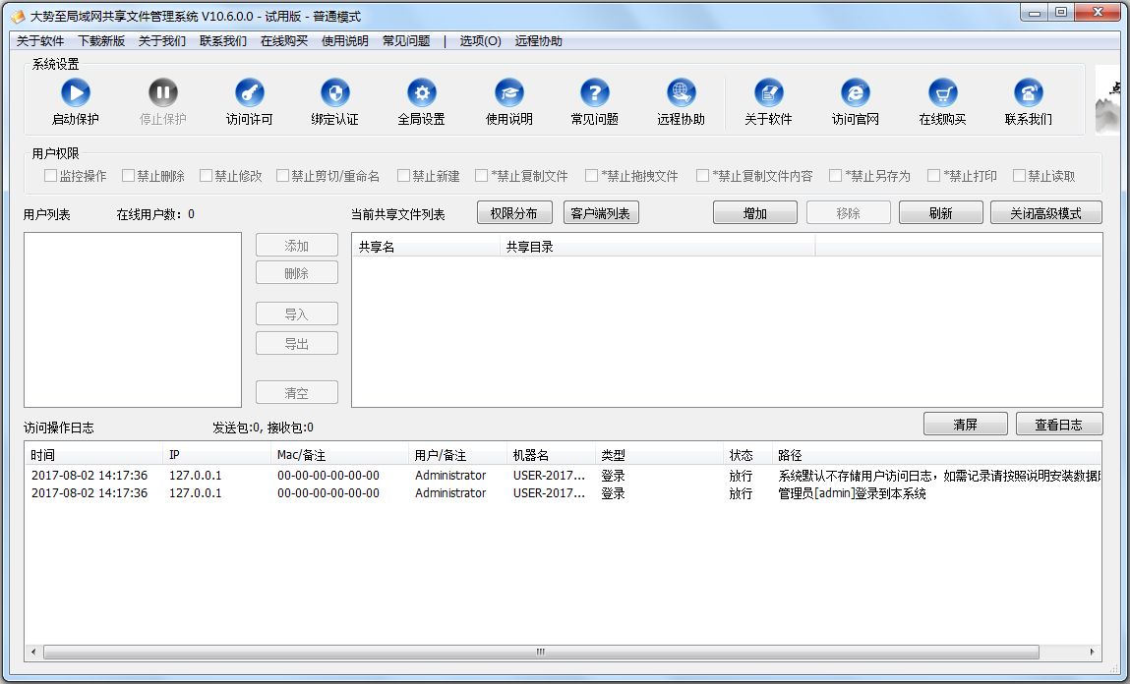This screenshot has width=1130, height=684.
Task: Launch 远程协助 (Remote Assistance)
Action: pos(680,99)
